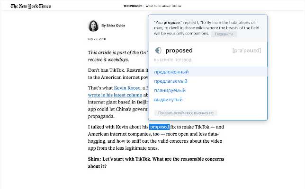Click the phonetic transcription [prə'pəʊzd]
305x189 pixels.
click(247, 51)
